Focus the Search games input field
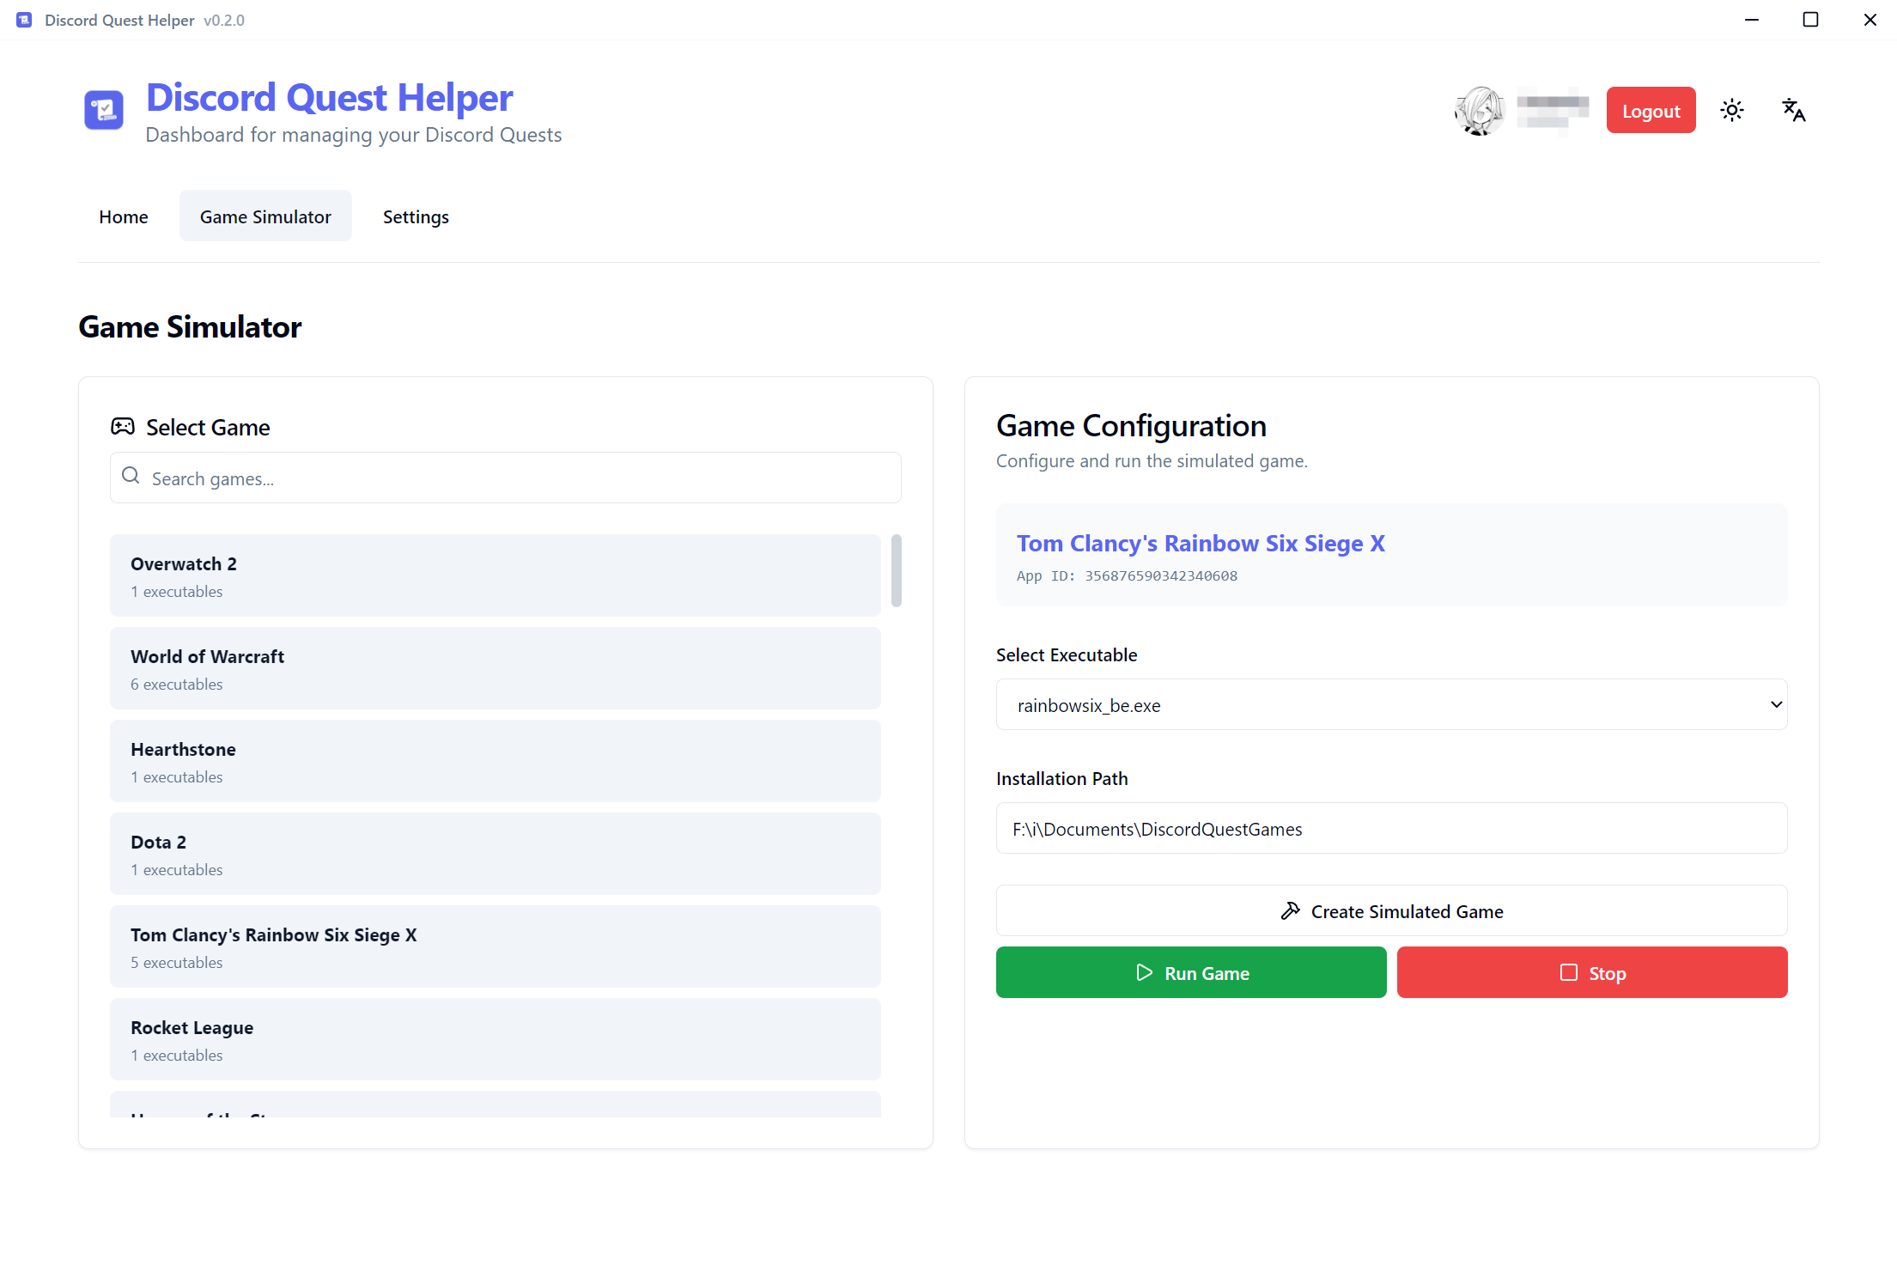This screenshot has height=1272, width=1897. coord(515,478)
